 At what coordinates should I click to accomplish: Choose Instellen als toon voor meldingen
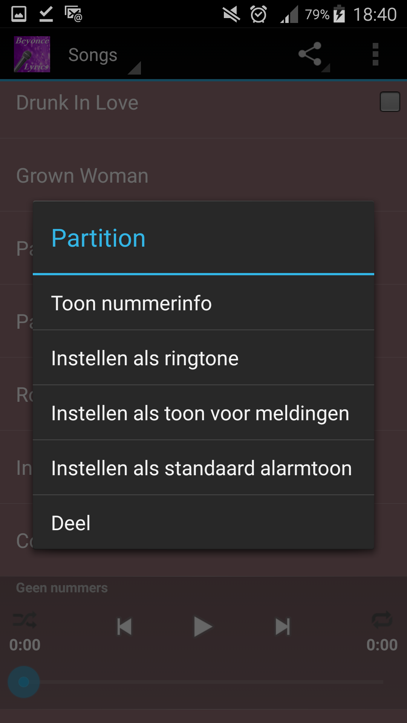(x=203, y=413)
